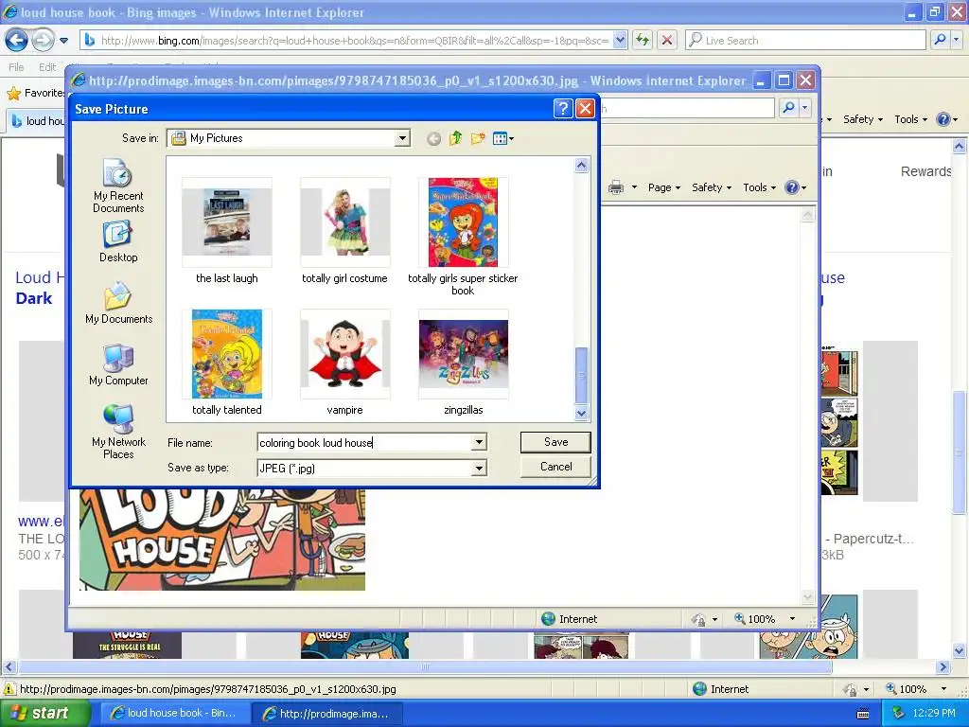The height and width of the screenshot is (727, 969).
Task: Open the File menu in main window
Action: pos(16,67)
